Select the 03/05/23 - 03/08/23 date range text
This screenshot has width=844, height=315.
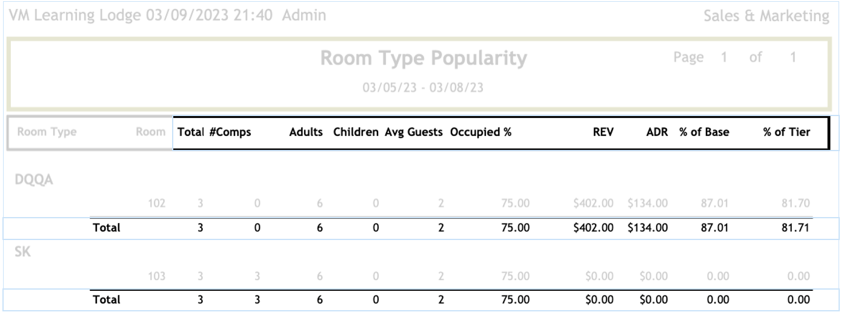[x=423, y=88]
